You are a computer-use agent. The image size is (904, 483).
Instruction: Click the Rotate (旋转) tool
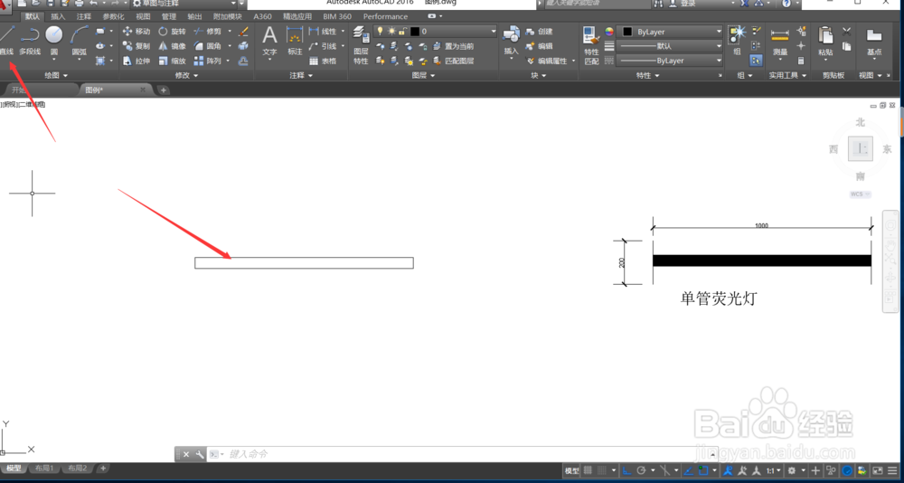(172, 31)
